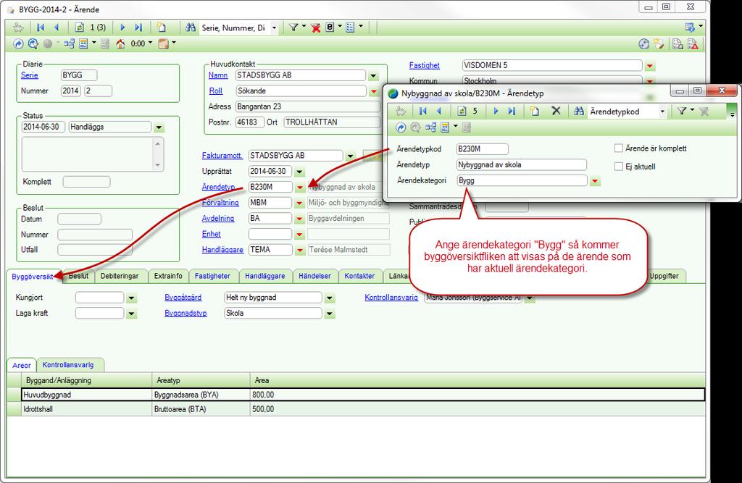742x483 pixels.
Task: Open the Ärendetypkod search field dropdown
Action: pyautogui.click(x=662, y=112)
